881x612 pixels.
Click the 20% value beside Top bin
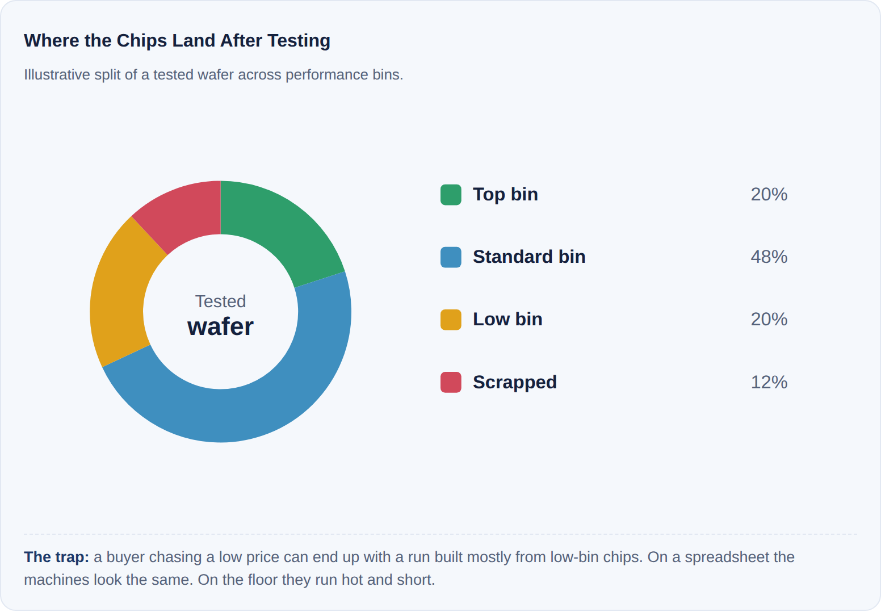coord(769,194)
